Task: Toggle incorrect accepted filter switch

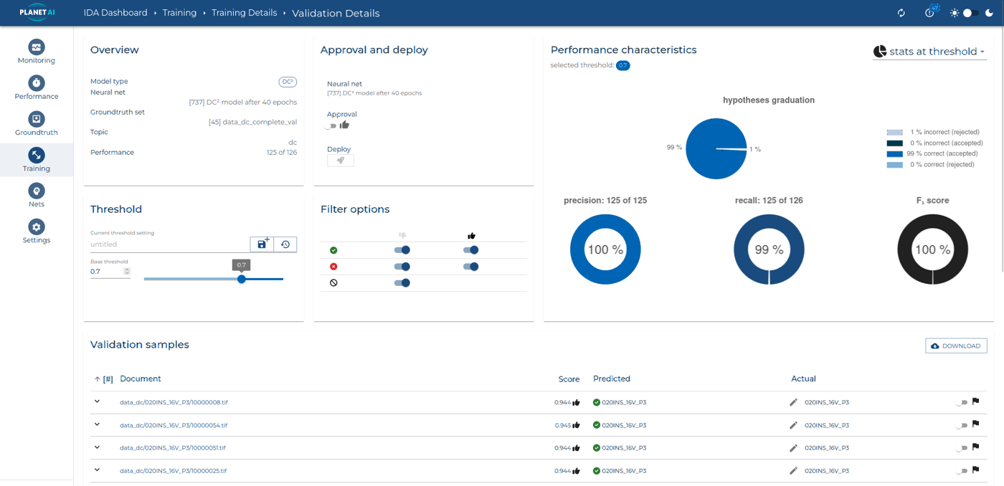Action: [471, 267]
